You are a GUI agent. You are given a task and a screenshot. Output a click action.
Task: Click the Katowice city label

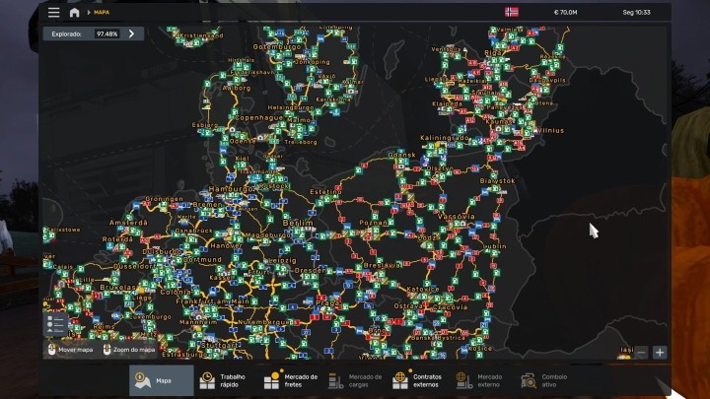coord(423,289)
